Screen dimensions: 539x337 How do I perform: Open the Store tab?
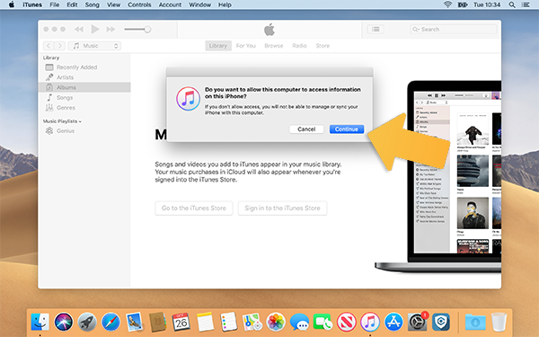(323, 46)
